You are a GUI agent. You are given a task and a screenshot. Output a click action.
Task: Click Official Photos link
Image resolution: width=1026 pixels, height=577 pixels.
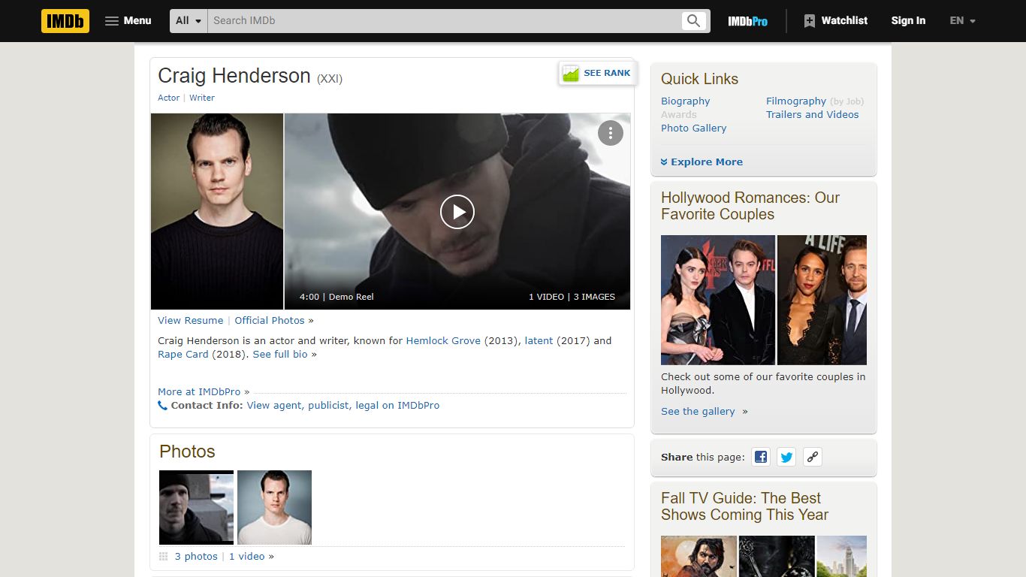[x=270, y=320]
